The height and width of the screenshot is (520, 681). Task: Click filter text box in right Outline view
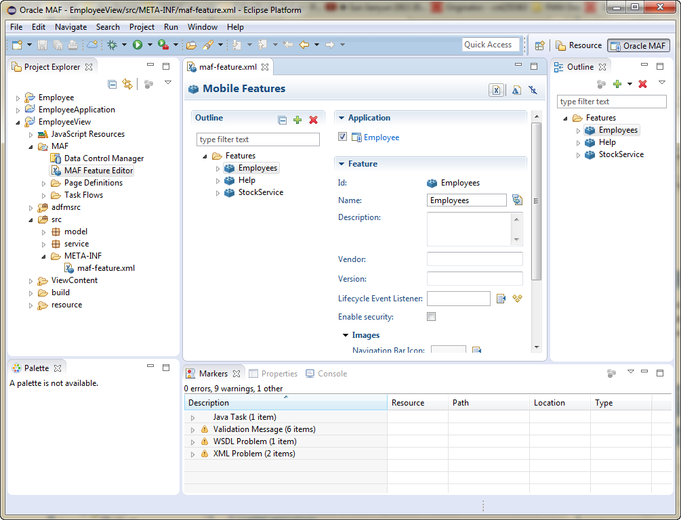pyautogui.click(x=611, y=102)
